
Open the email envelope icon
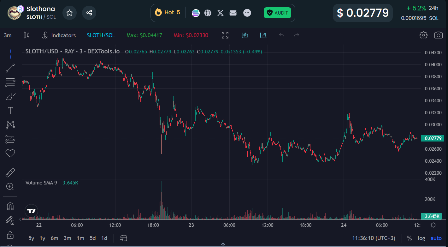point(233,13)
